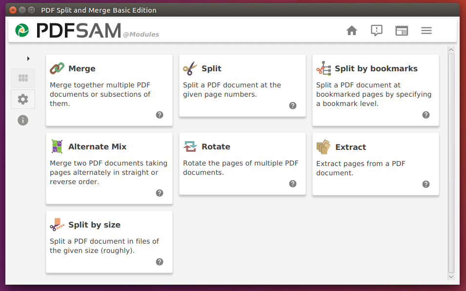Screen dimensions: 466x291
Task: Open the Alternate Mix module
Action: coord(109,168)
